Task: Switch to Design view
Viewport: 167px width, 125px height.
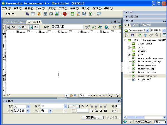Action: [34, 27]
